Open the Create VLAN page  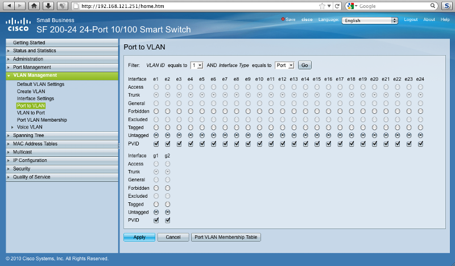[31, 92]
